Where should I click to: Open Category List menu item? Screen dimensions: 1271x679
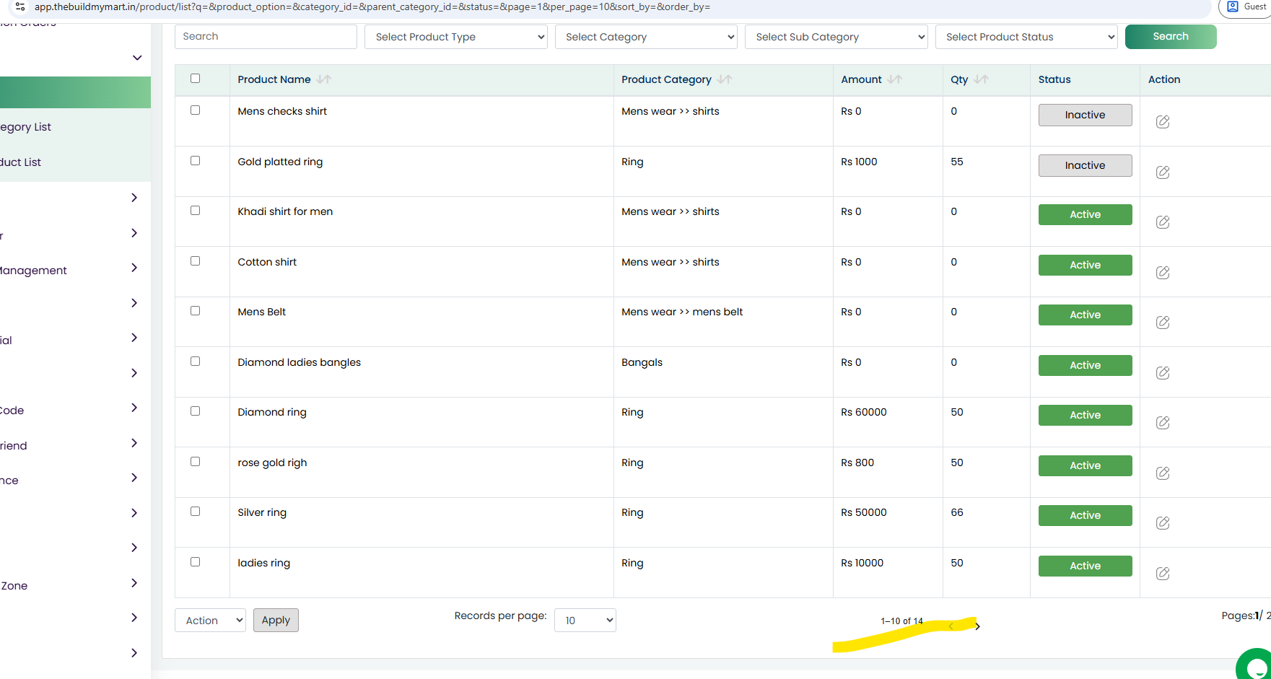[26, 127]
